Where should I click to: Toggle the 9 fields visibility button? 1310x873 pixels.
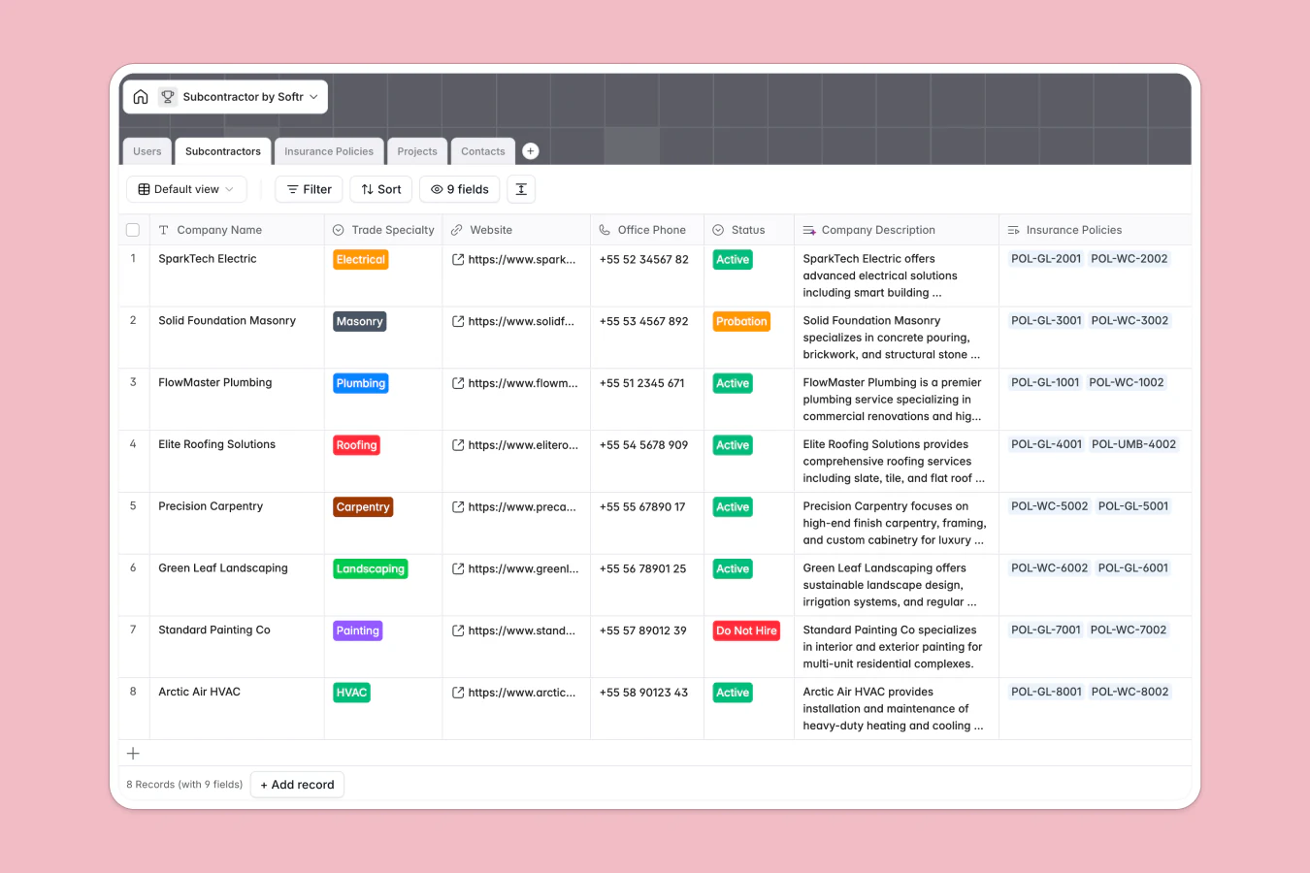(460, 189)
